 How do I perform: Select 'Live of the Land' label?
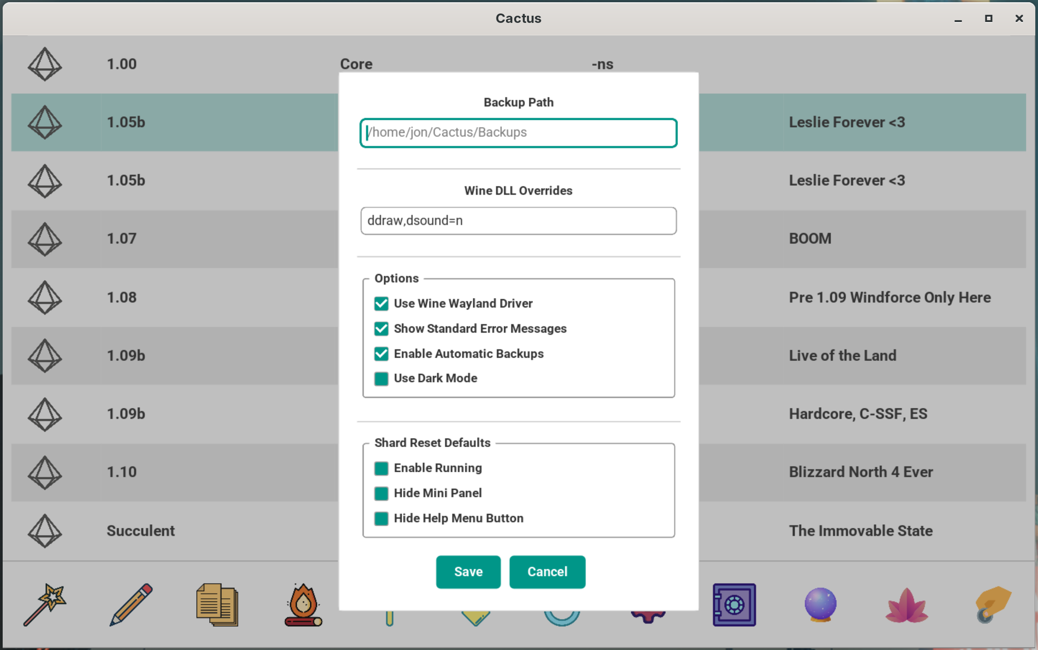coord(843,356)
